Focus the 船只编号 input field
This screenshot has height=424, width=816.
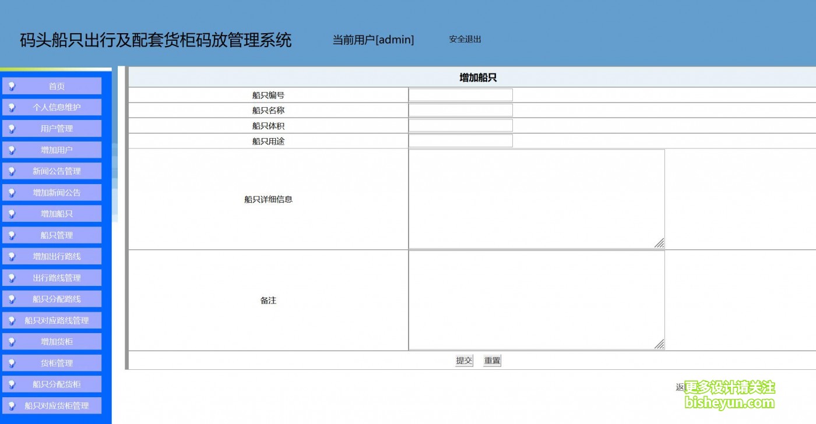tap(460, 95)
